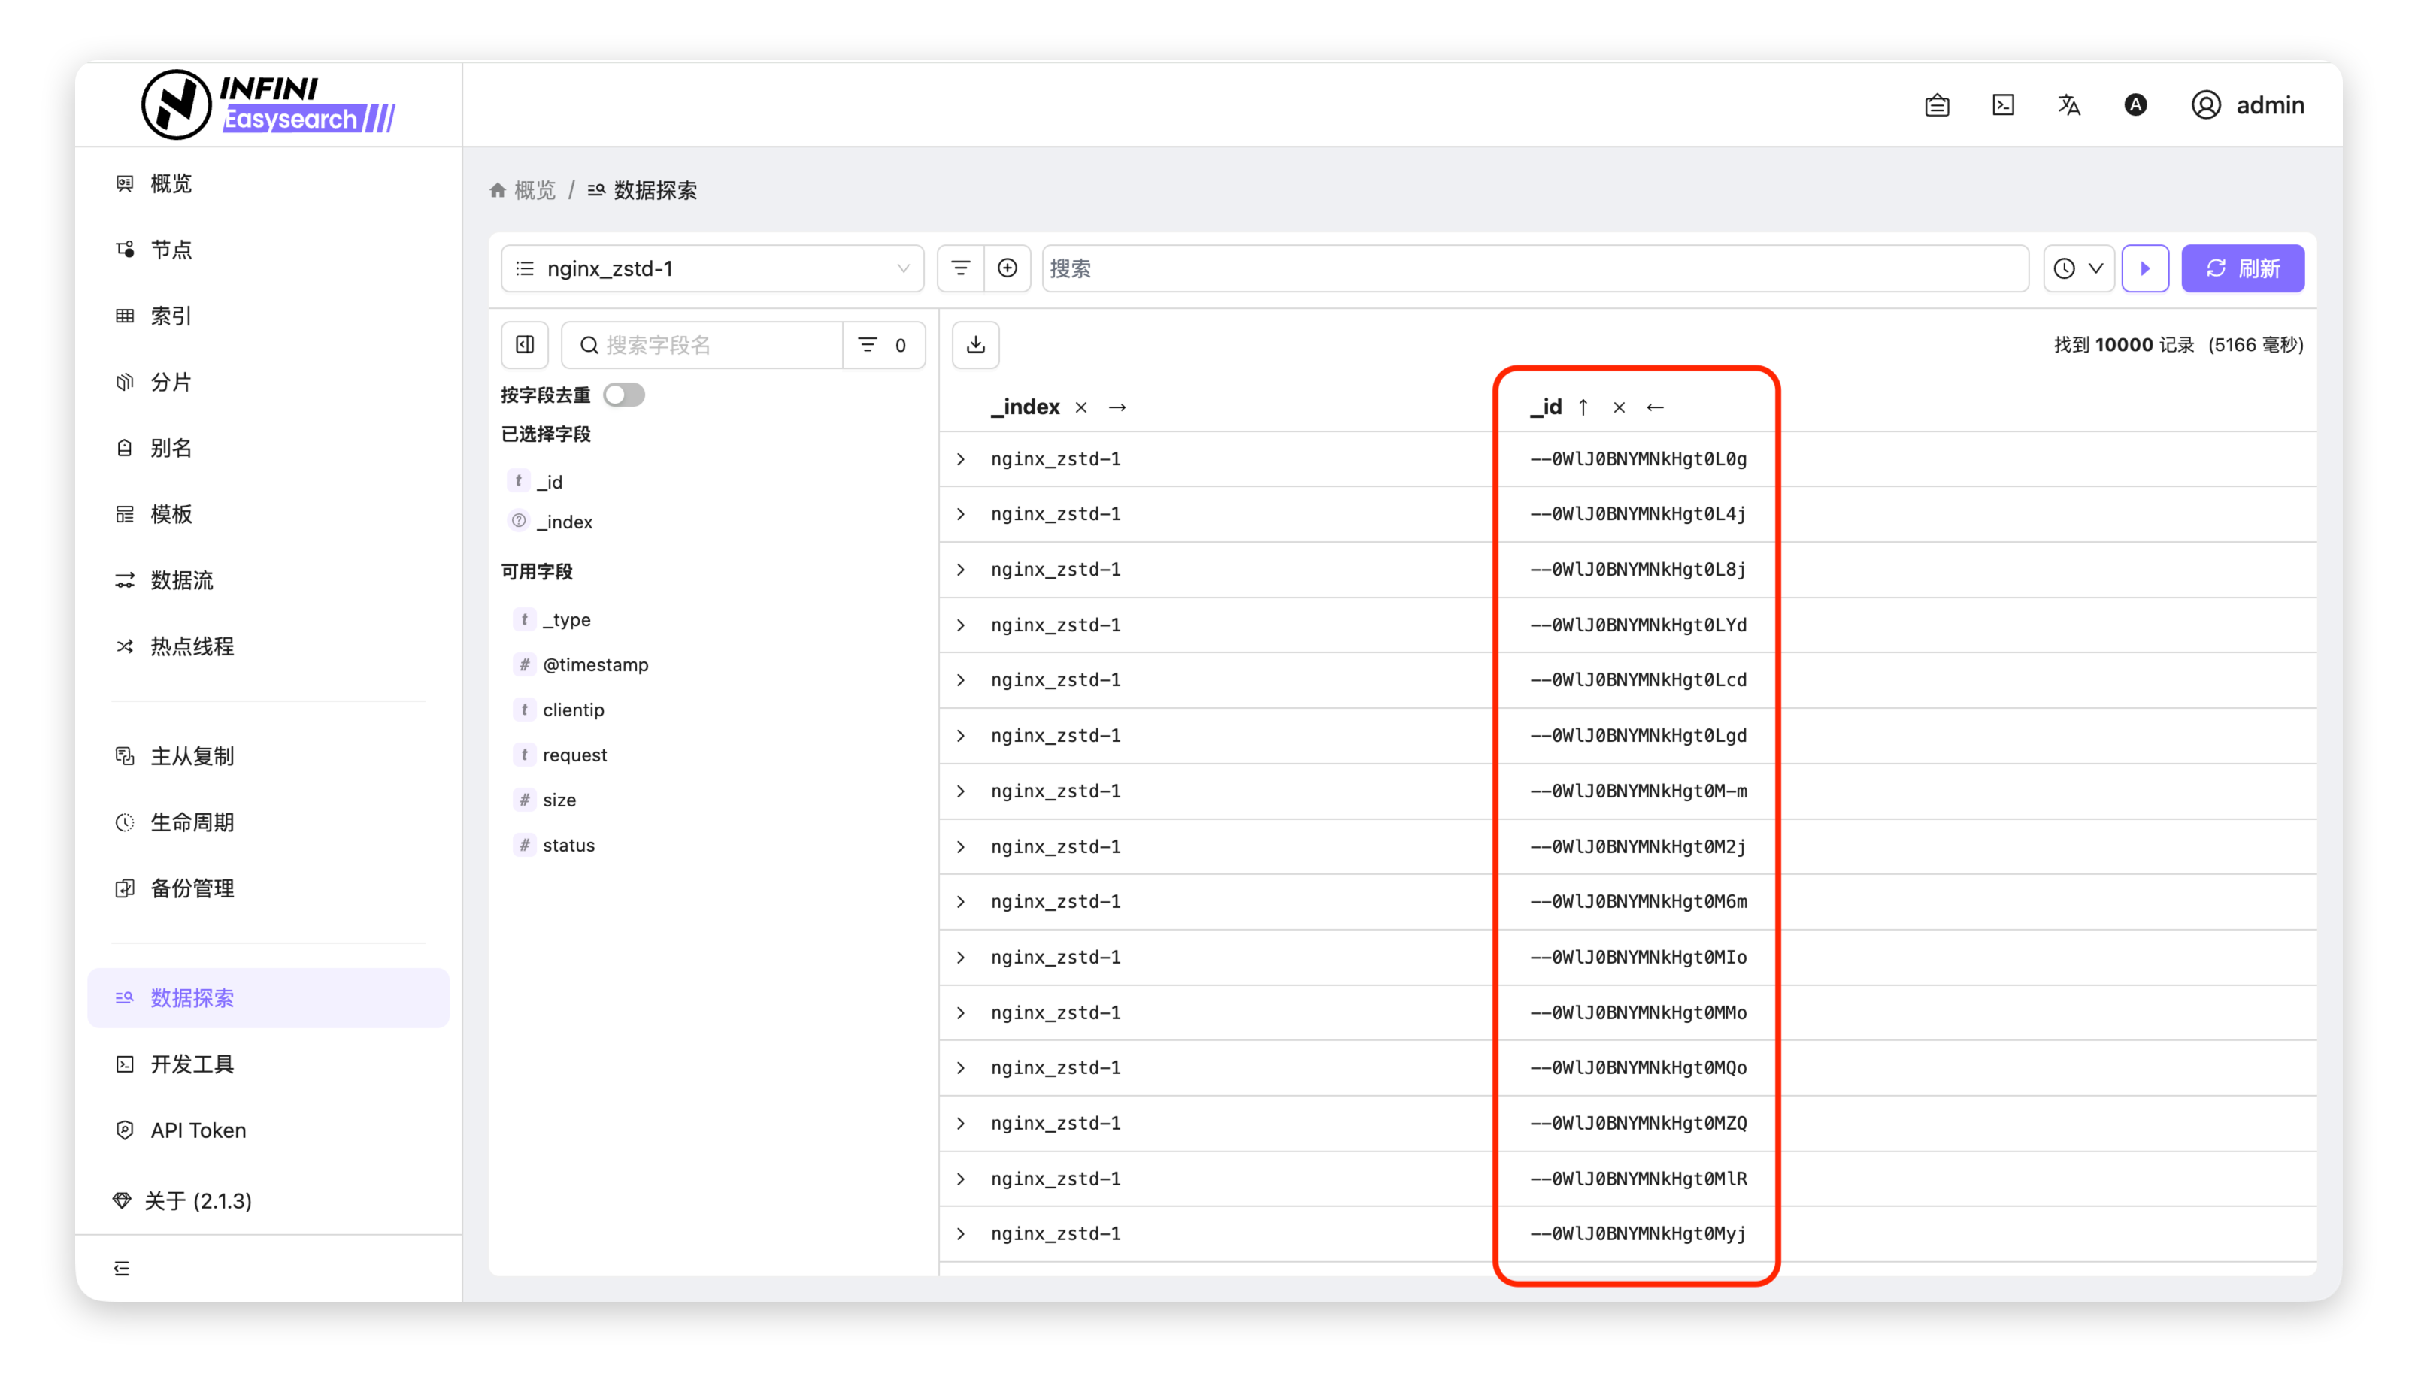Image resolution: width=2418 pixels, height=1392 pixels.
Task: Open the 开发工具 menu item
Action: click(x=191, y=1064)
